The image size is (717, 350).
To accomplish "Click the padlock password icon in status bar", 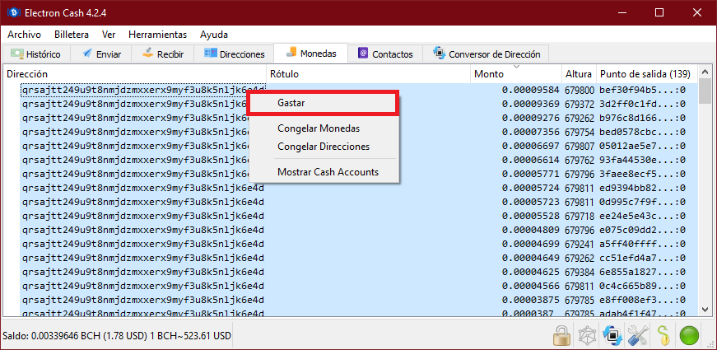I will pyautogui.click(x=561, y=336).
